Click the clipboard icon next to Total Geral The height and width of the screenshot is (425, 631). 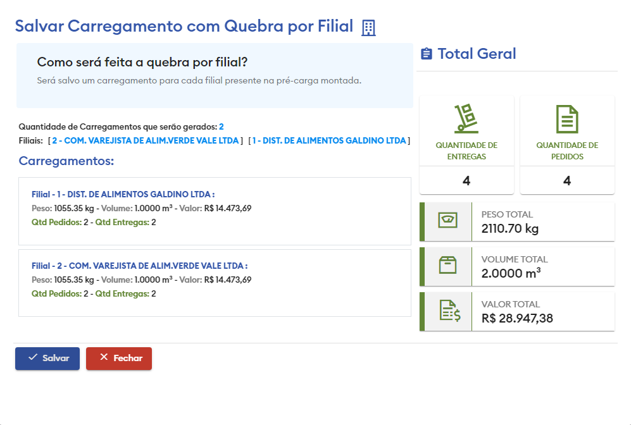click(427, 54)
